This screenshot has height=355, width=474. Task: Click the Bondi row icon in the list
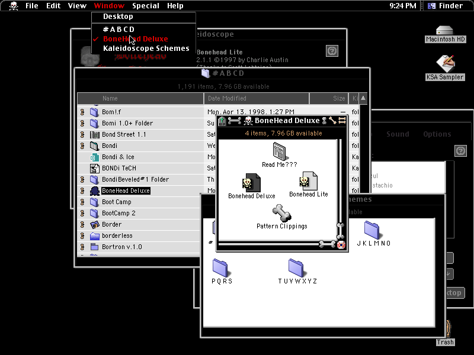coord(95,146)
